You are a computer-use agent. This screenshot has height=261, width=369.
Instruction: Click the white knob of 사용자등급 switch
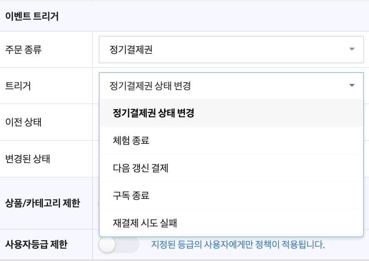[107, 244]
